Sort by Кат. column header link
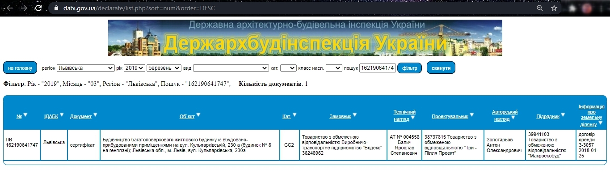The image size is (610, 178). [287, 116]
